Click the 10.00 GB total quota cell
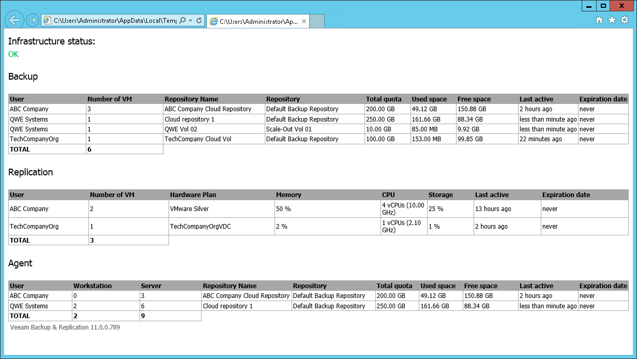 (x=378, y=129)
